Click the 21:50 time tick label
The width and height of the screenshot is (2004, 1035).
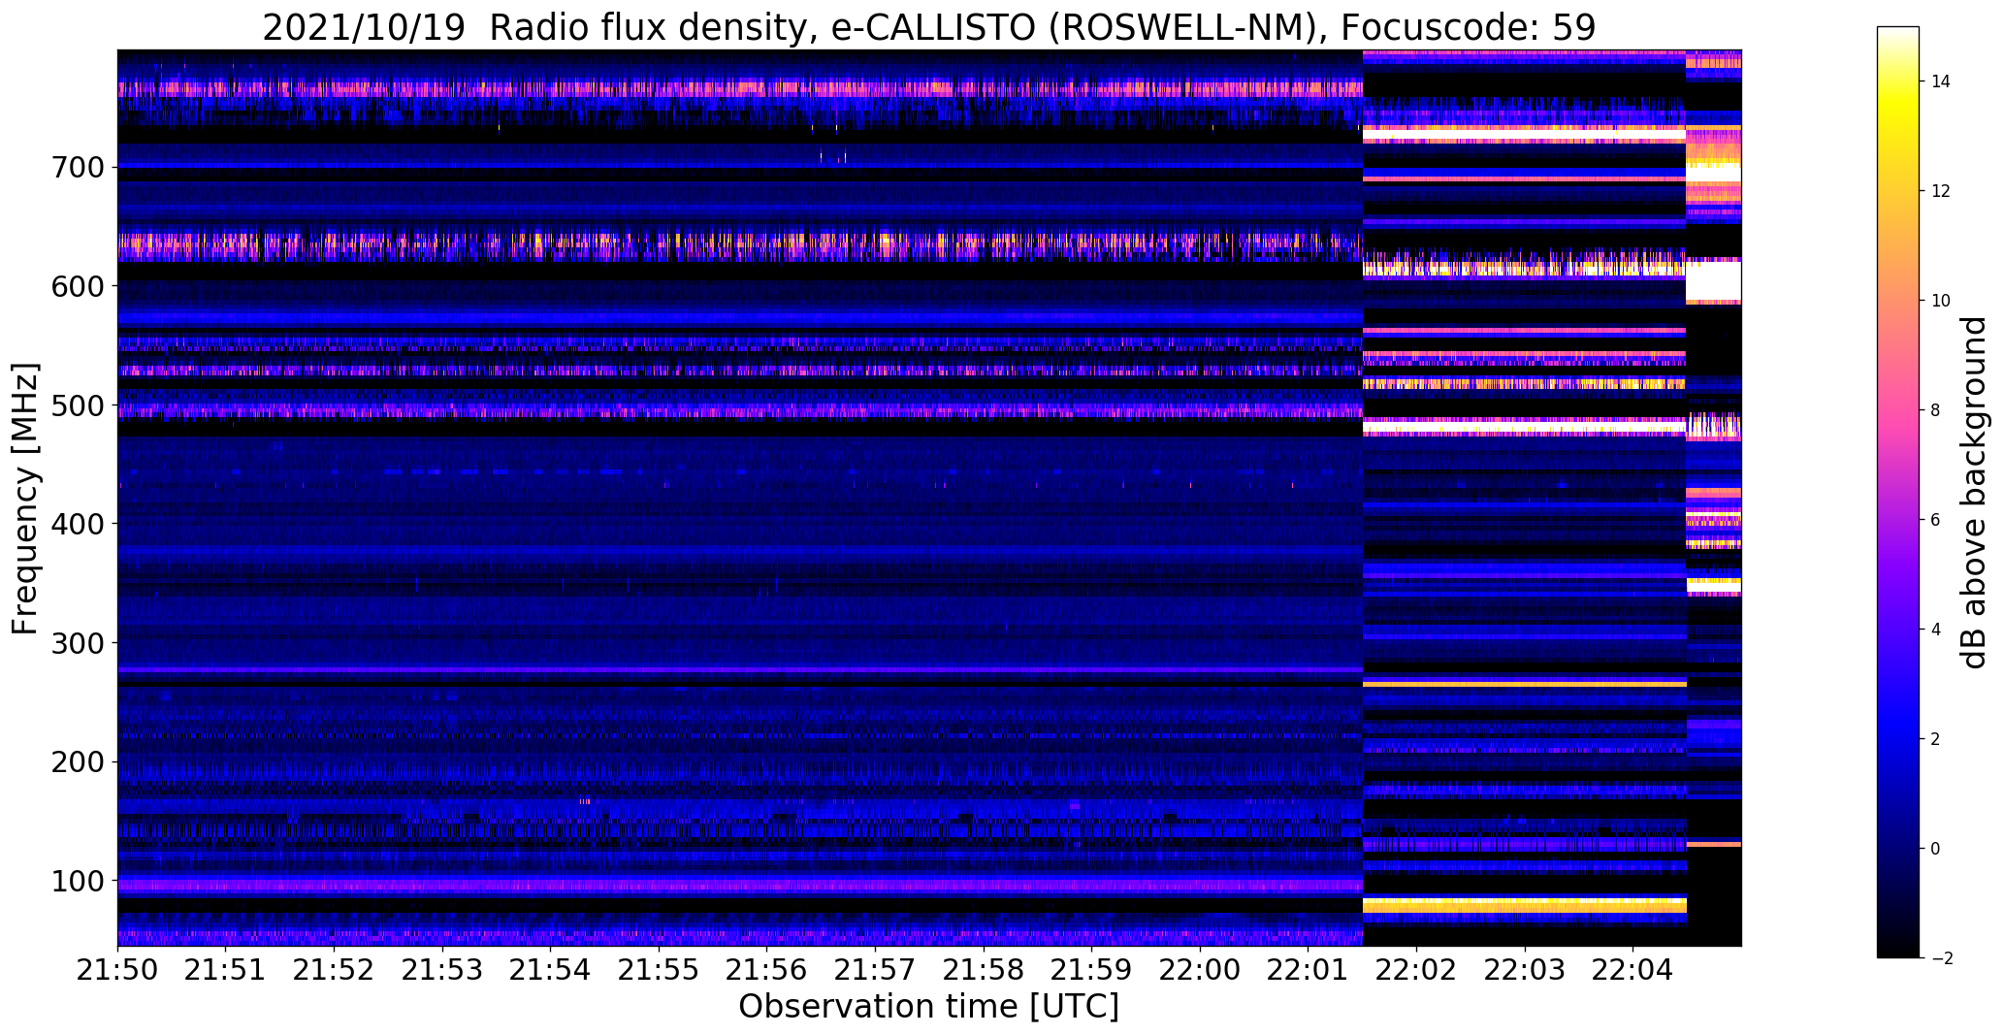117,969
